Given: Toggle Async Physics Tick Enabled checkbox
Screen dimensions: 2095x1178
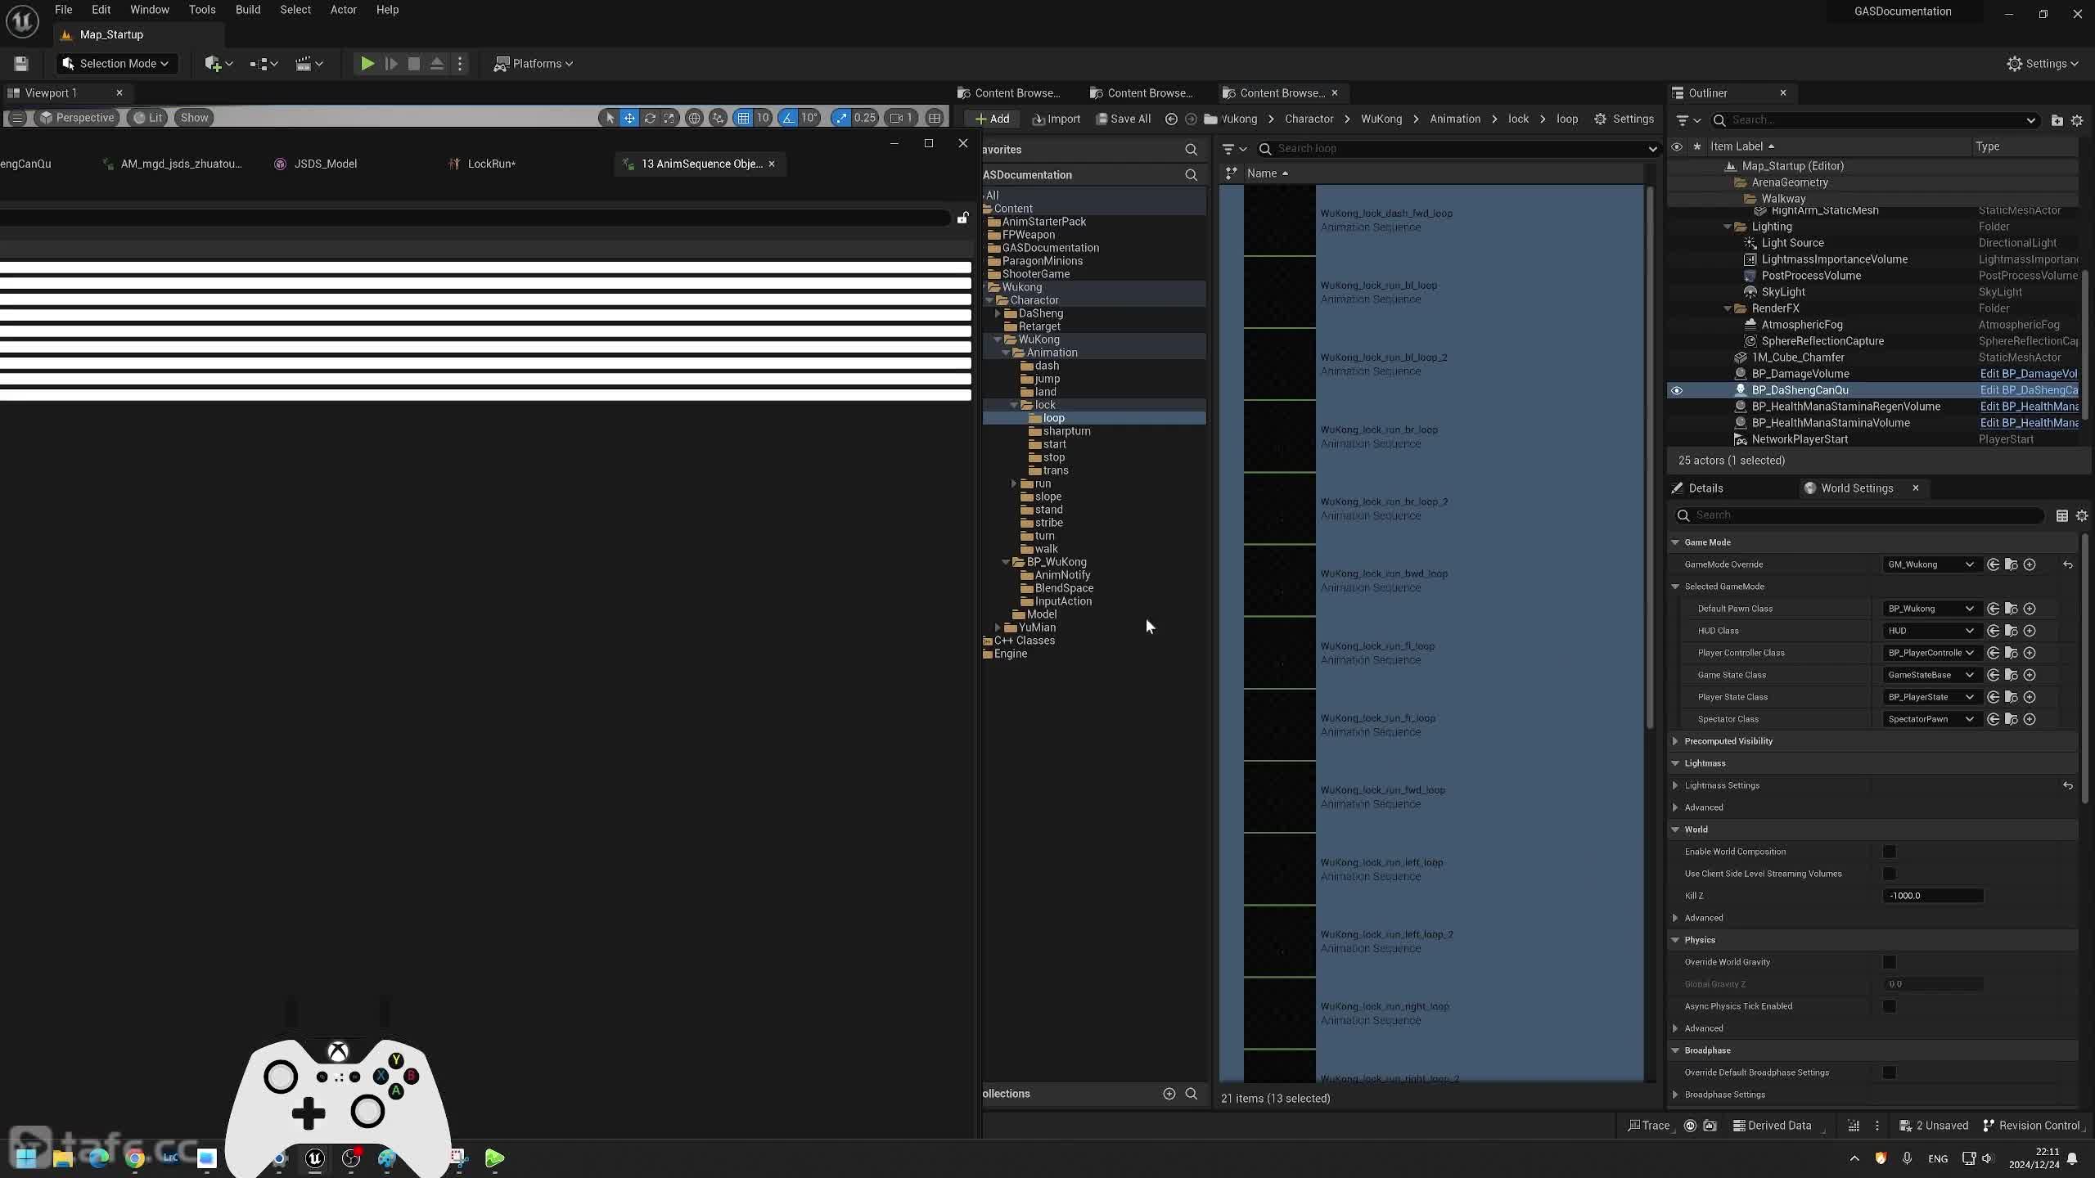Looking at the screenshot, I should 1890,1006.
